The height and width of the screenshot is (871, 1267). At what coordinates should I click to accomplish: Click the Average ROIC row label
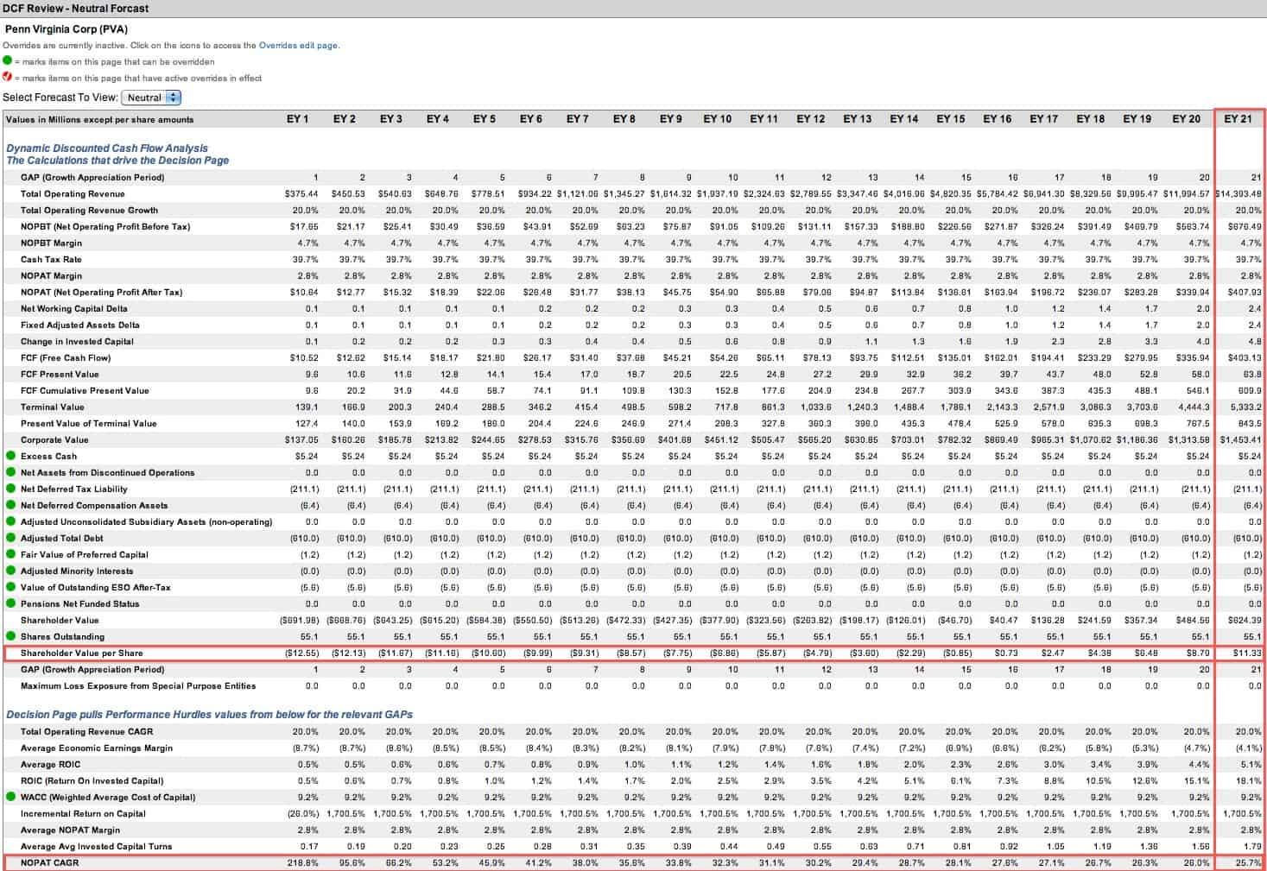pos(50,764)
